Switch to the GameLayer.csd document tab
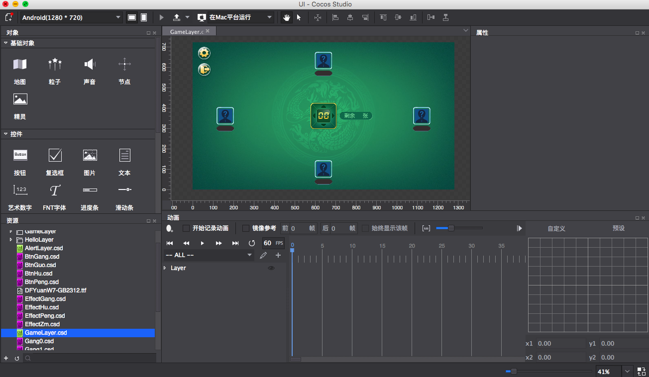Viewport: 649px width, 377px height. [x=186, y=31]
